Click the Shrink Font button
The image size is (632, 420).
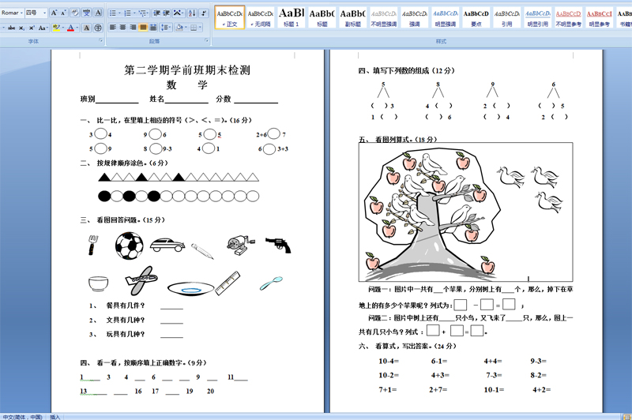pyautogui.click(x=64, y=13)
